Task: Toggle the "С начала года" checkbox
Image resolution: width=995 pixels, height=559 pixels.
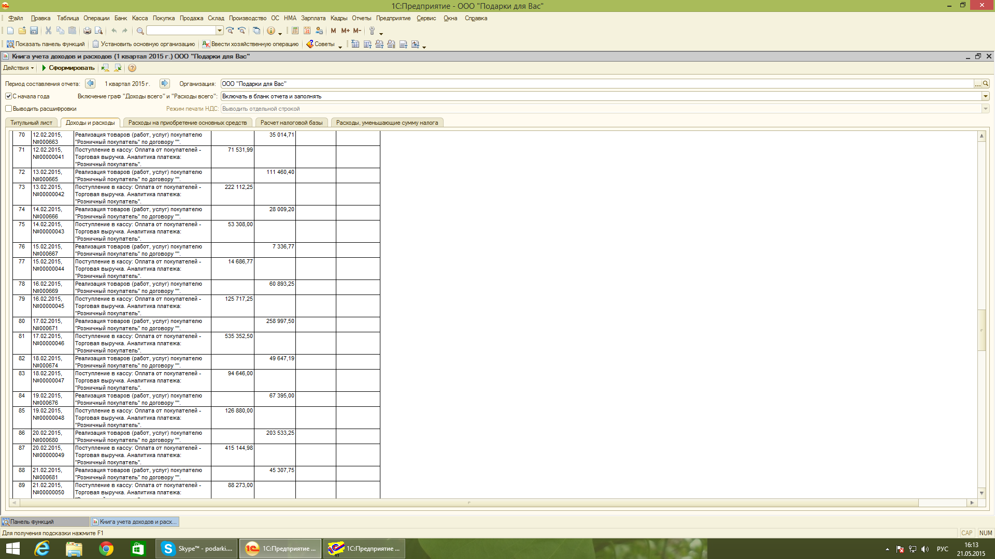Action: (8, 96)
